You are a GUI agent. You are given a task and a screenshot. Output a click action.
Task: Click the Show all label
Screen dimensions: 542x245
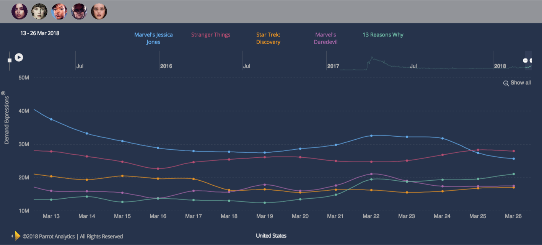pyautogui.click(x=521, y=83)
